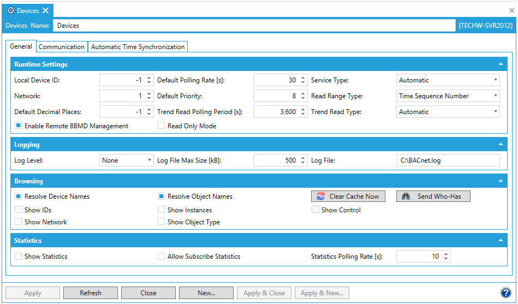Enable Read Only Mode checkbox
The height and width of the screenshot is (304, 518).
pyautogui.click(x=162, y=126)
